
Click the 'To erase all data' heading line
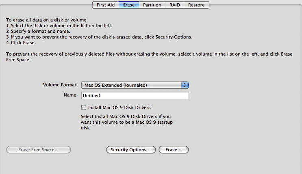pos(47,20)
